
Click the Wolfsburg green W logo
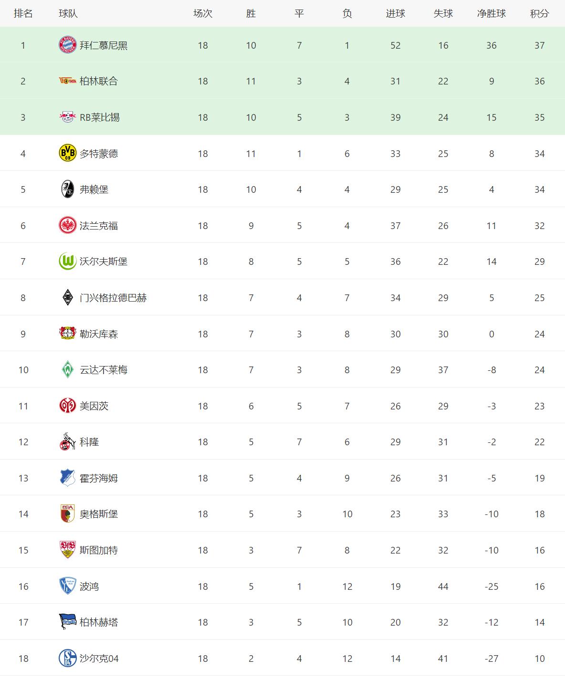pyautogui.click(x=67, y=262)
